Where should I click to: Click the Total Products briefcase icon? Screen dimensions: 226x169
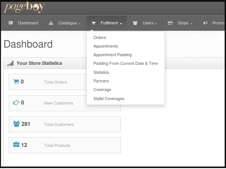pyautogui.click(x=16, y=145)
